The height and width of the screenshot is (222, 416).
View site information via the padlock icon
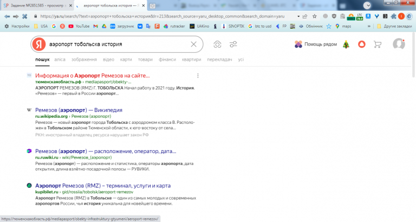tap(35, 16)
